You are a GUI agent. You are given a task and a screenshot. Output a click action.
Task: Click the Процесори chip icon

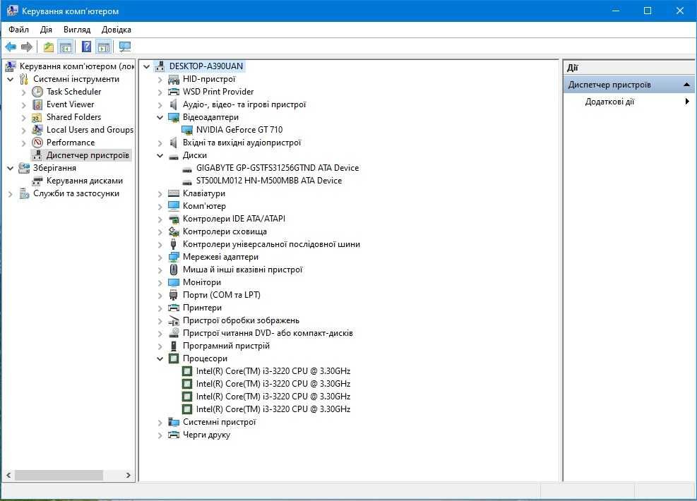pyautogui.click(x=174, y=358)
